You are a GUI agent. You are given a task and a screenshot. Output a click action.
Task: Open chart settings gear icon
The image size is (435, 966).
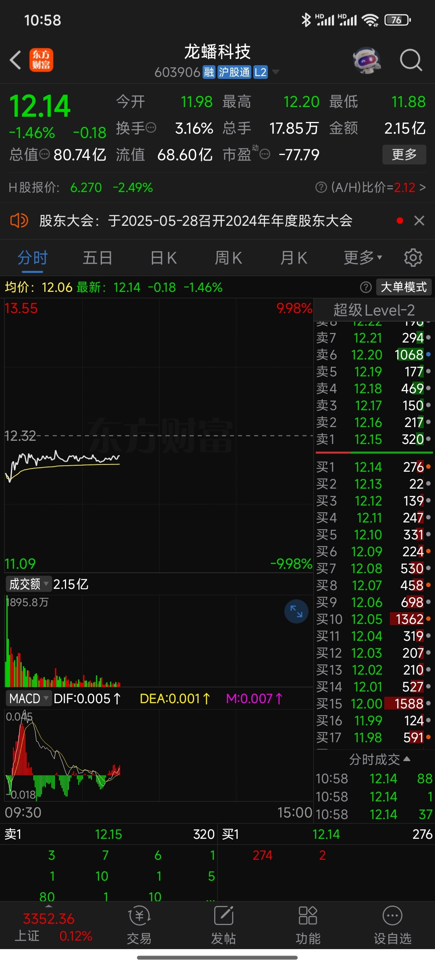[x=413, y=258]
